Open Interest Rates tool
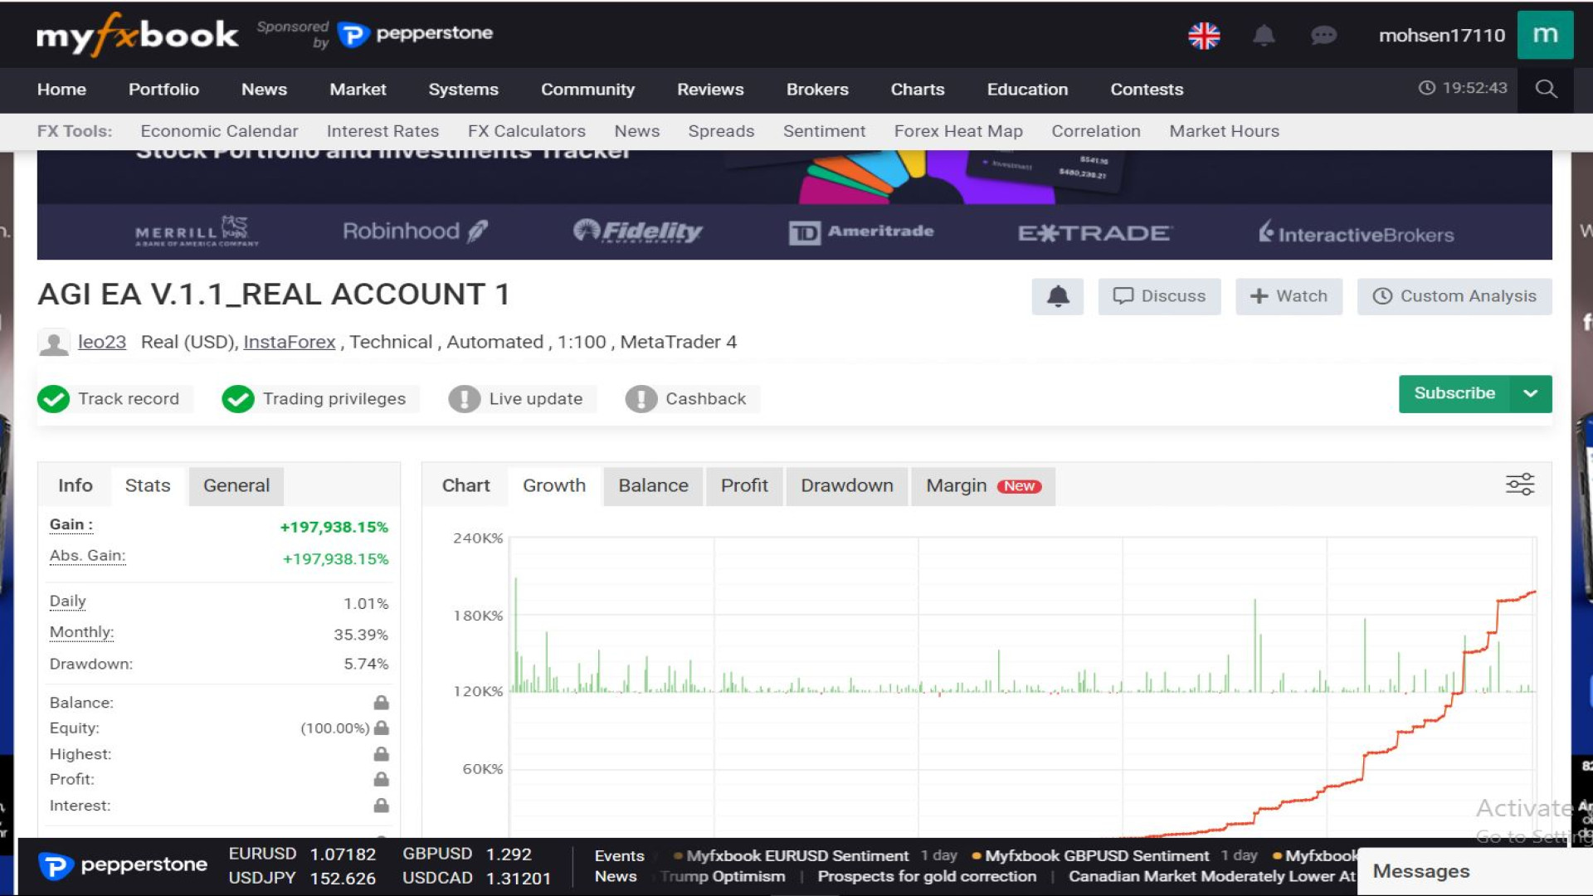This screenshot has width=1593, height=896. tap(382, 131)
